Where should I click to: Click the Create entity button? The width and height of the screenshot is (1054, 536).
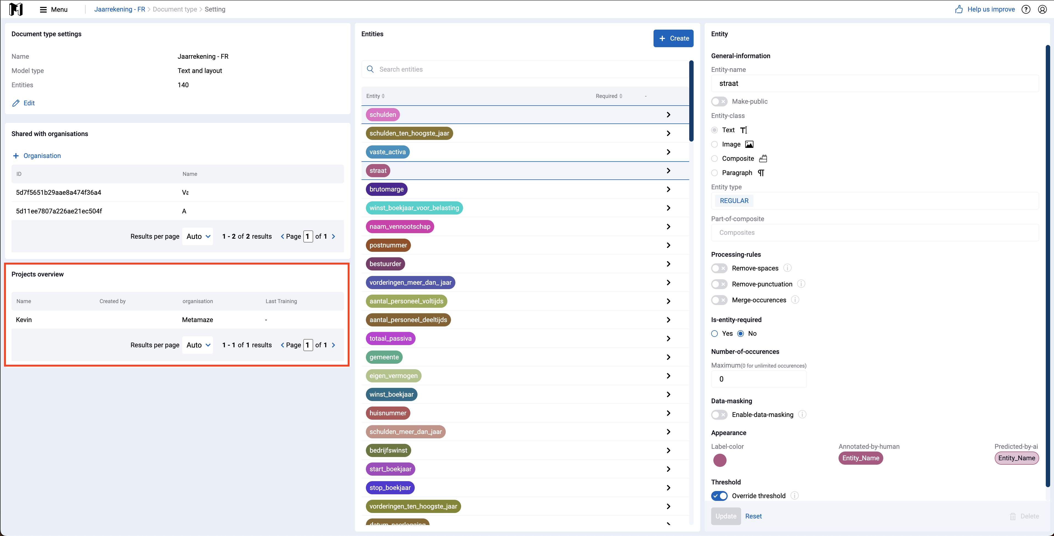[673, 38]
